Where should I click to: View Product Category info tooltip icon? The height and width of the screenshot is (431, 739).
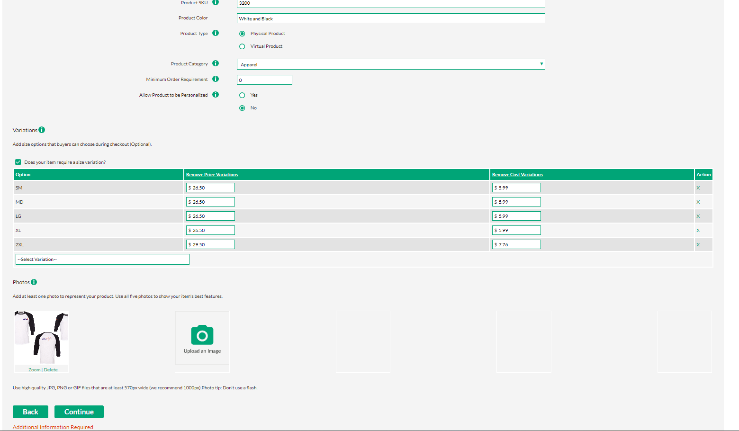tap(216, 63)
